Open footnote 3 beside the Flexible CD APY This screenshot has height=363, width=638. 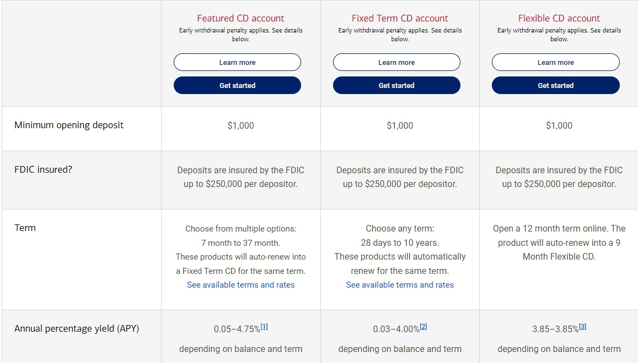point(582,327)
